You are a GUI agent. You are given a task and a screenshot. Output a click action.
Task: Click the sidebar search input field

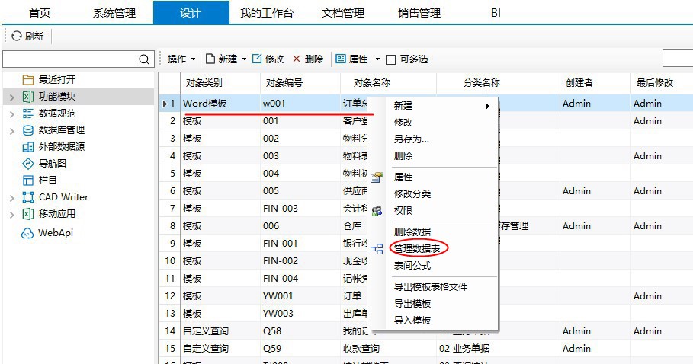pos(70,59)
